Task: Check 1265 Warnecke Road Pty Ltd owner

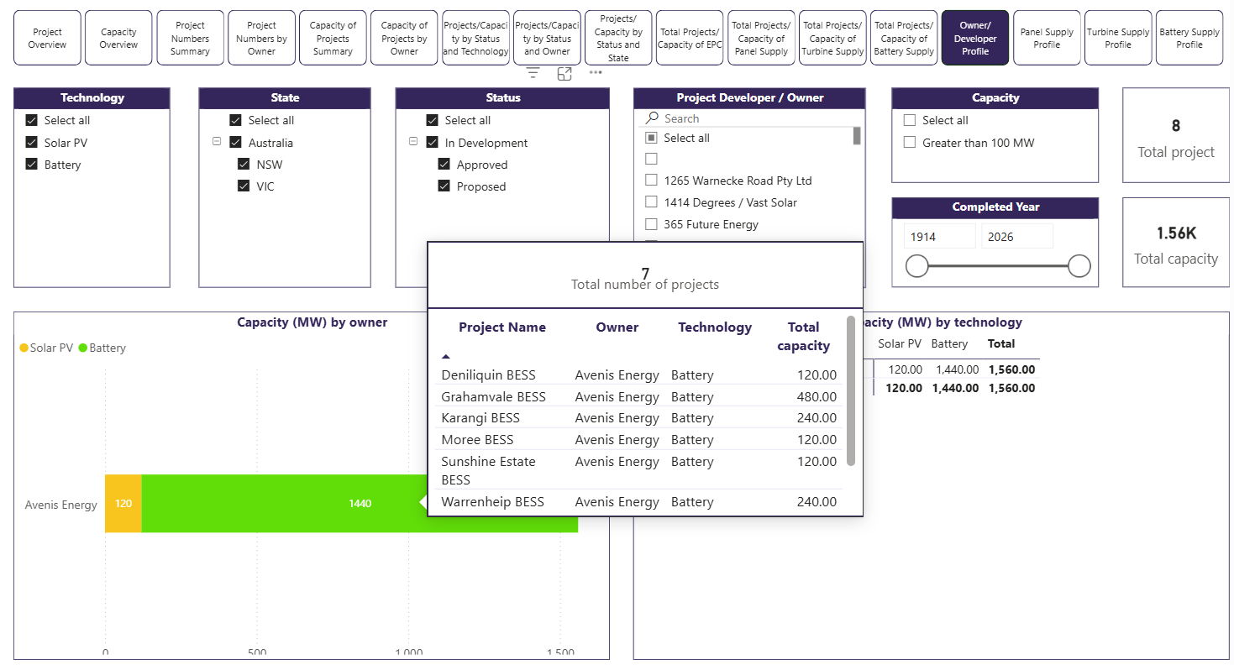Action: 651,181
